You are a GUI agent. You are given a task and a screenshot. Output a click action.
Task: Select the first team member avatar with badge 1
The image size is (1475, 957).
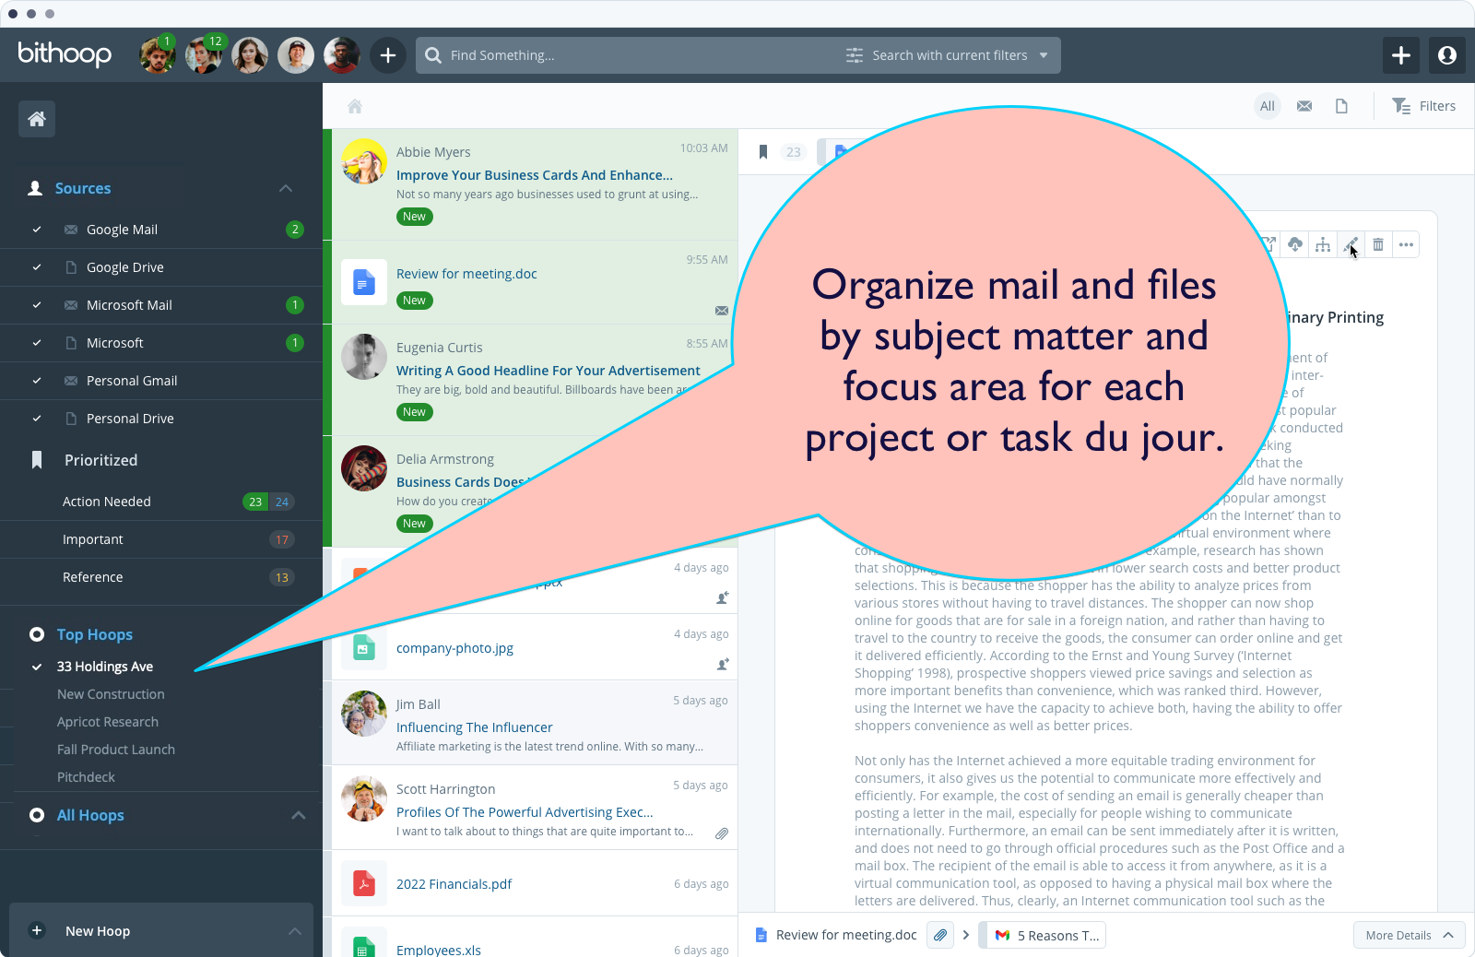tap(158, 55)
